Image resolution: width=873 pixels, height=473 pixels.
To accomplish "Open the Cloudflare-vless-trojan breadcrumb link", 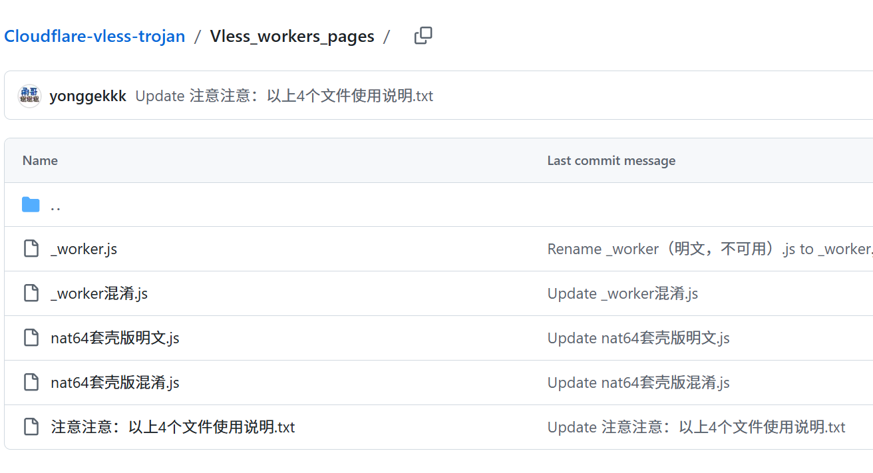I will coord(94,36).
